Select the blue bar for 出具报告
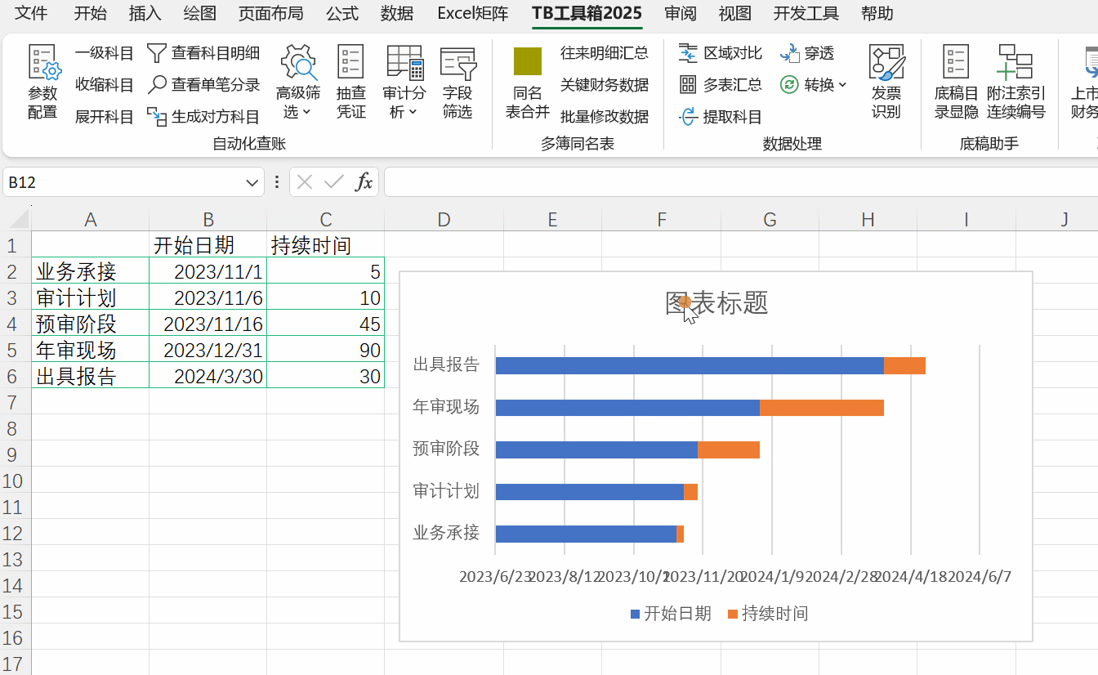Image resolution: width=1098 pixels, height=675 pixels. click(690, 365)
